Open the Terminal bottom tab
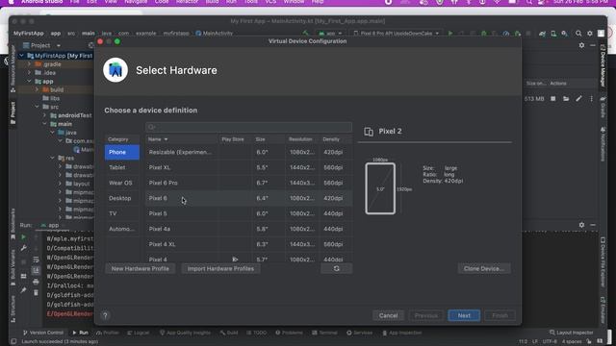The width and height of the screenshot is (616, 346). 324,333
